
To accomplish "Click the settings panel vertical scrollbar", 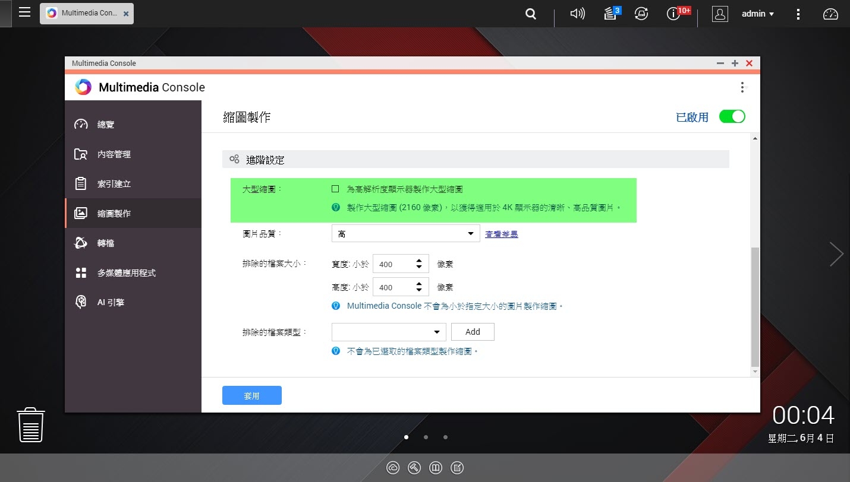I will [755, 307].
